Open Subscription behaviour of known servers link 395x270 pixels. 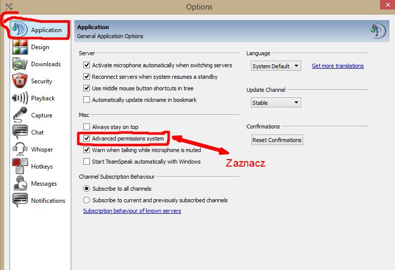[132, 211]
